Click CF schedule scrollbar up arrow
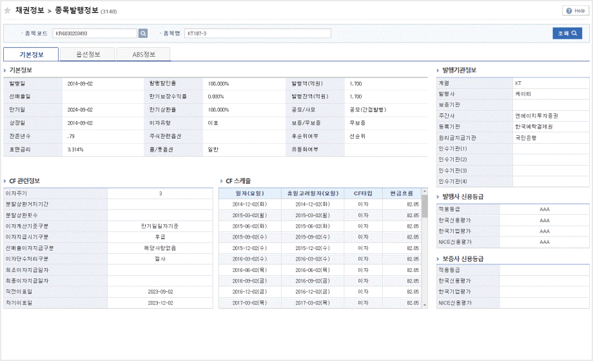The width and height of the screenshot is (593, 361). 425,191
